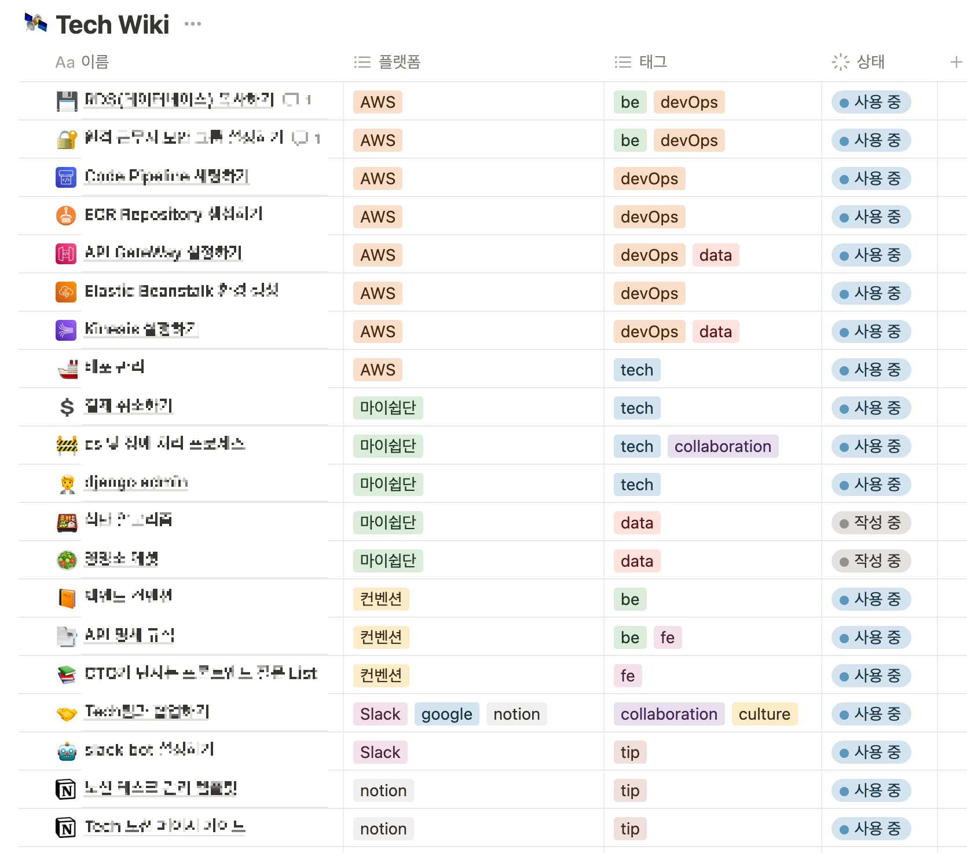Open the Code Pipeline page
The image size is (967, 853).
[167, 176]
